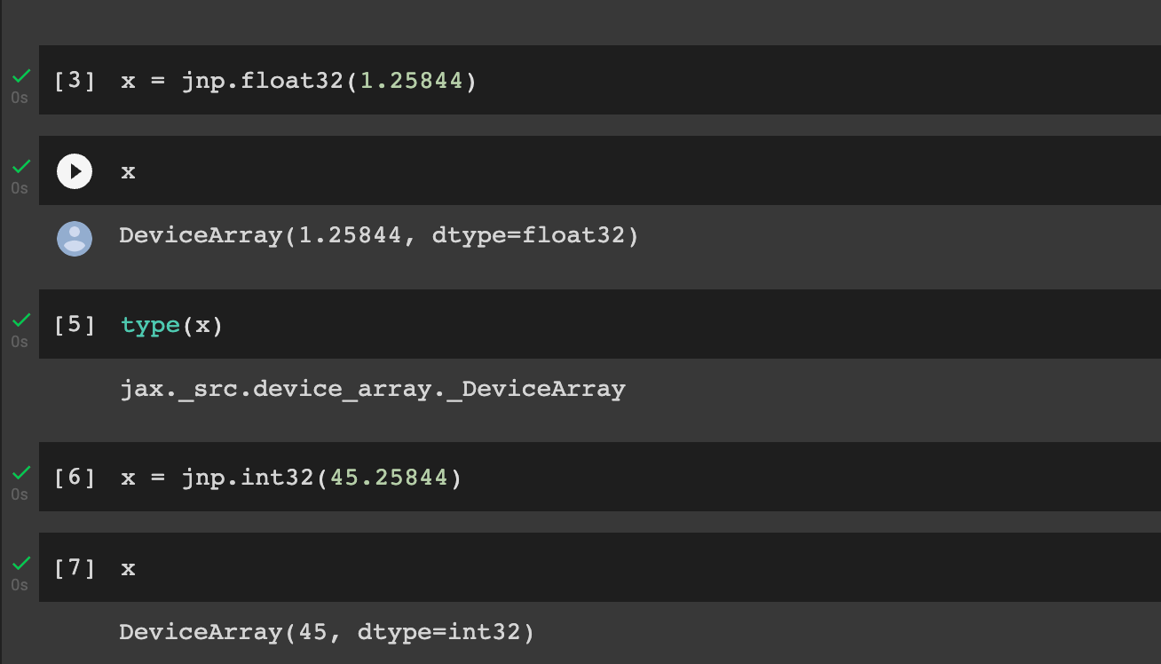Click the green checkmark next to cell [7]

[20, 562]
